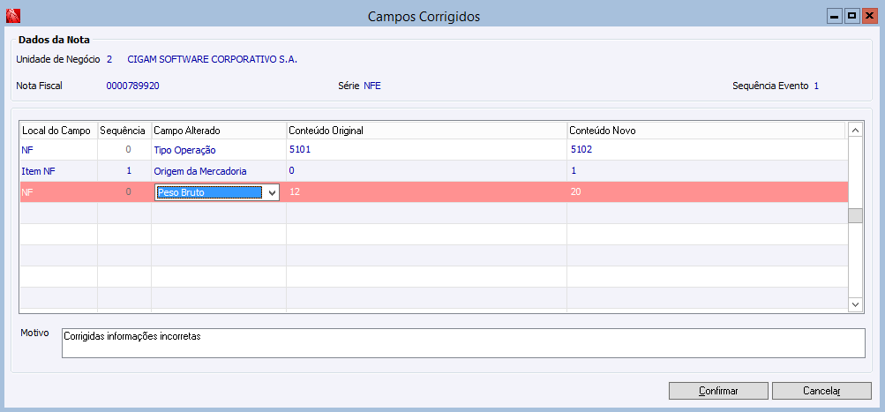Image resolution: width=885 pixels, height=412 pixels.
Task: Click the Conteúdo Original column header
Action: point(426,131)
